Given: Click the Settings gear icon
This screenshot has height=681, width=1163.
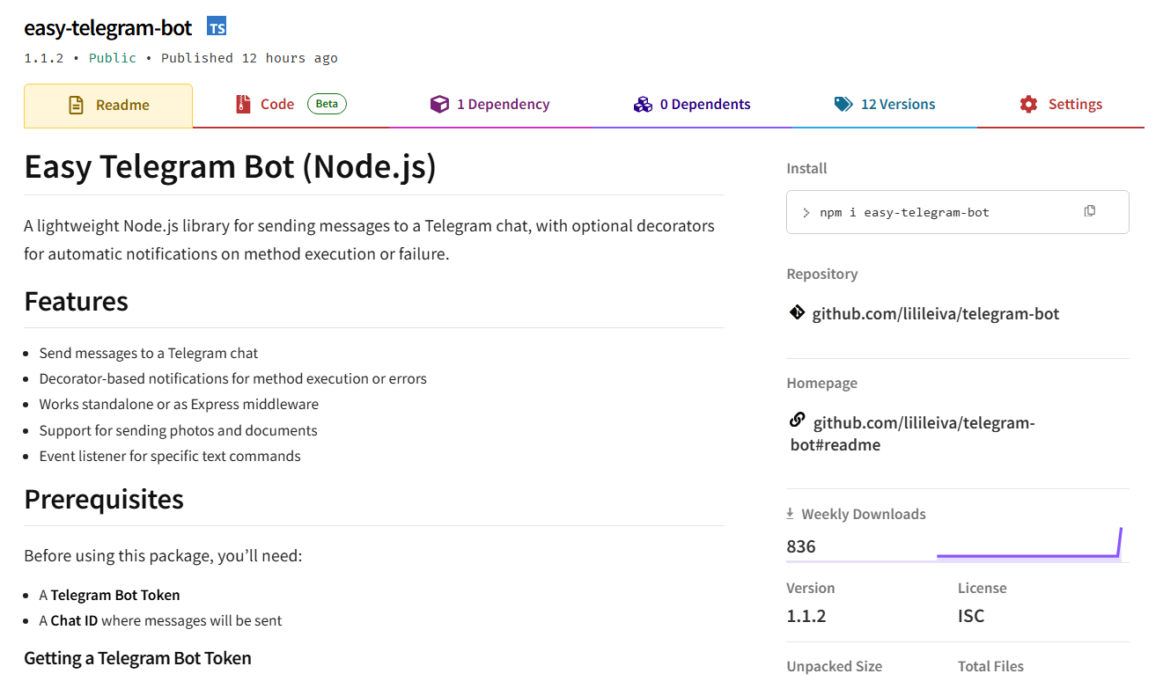Looking at the screenshot, I should (1028, 105).
